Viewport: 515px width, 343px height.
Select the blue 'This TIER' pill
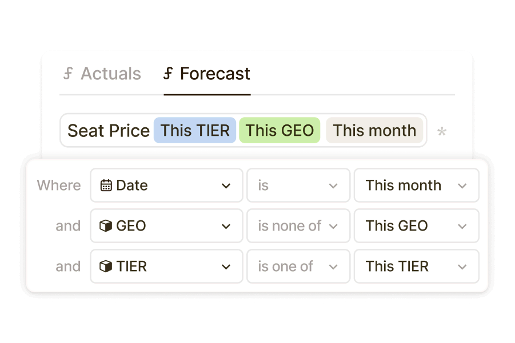pyautogui.click(x=194, y=131)
